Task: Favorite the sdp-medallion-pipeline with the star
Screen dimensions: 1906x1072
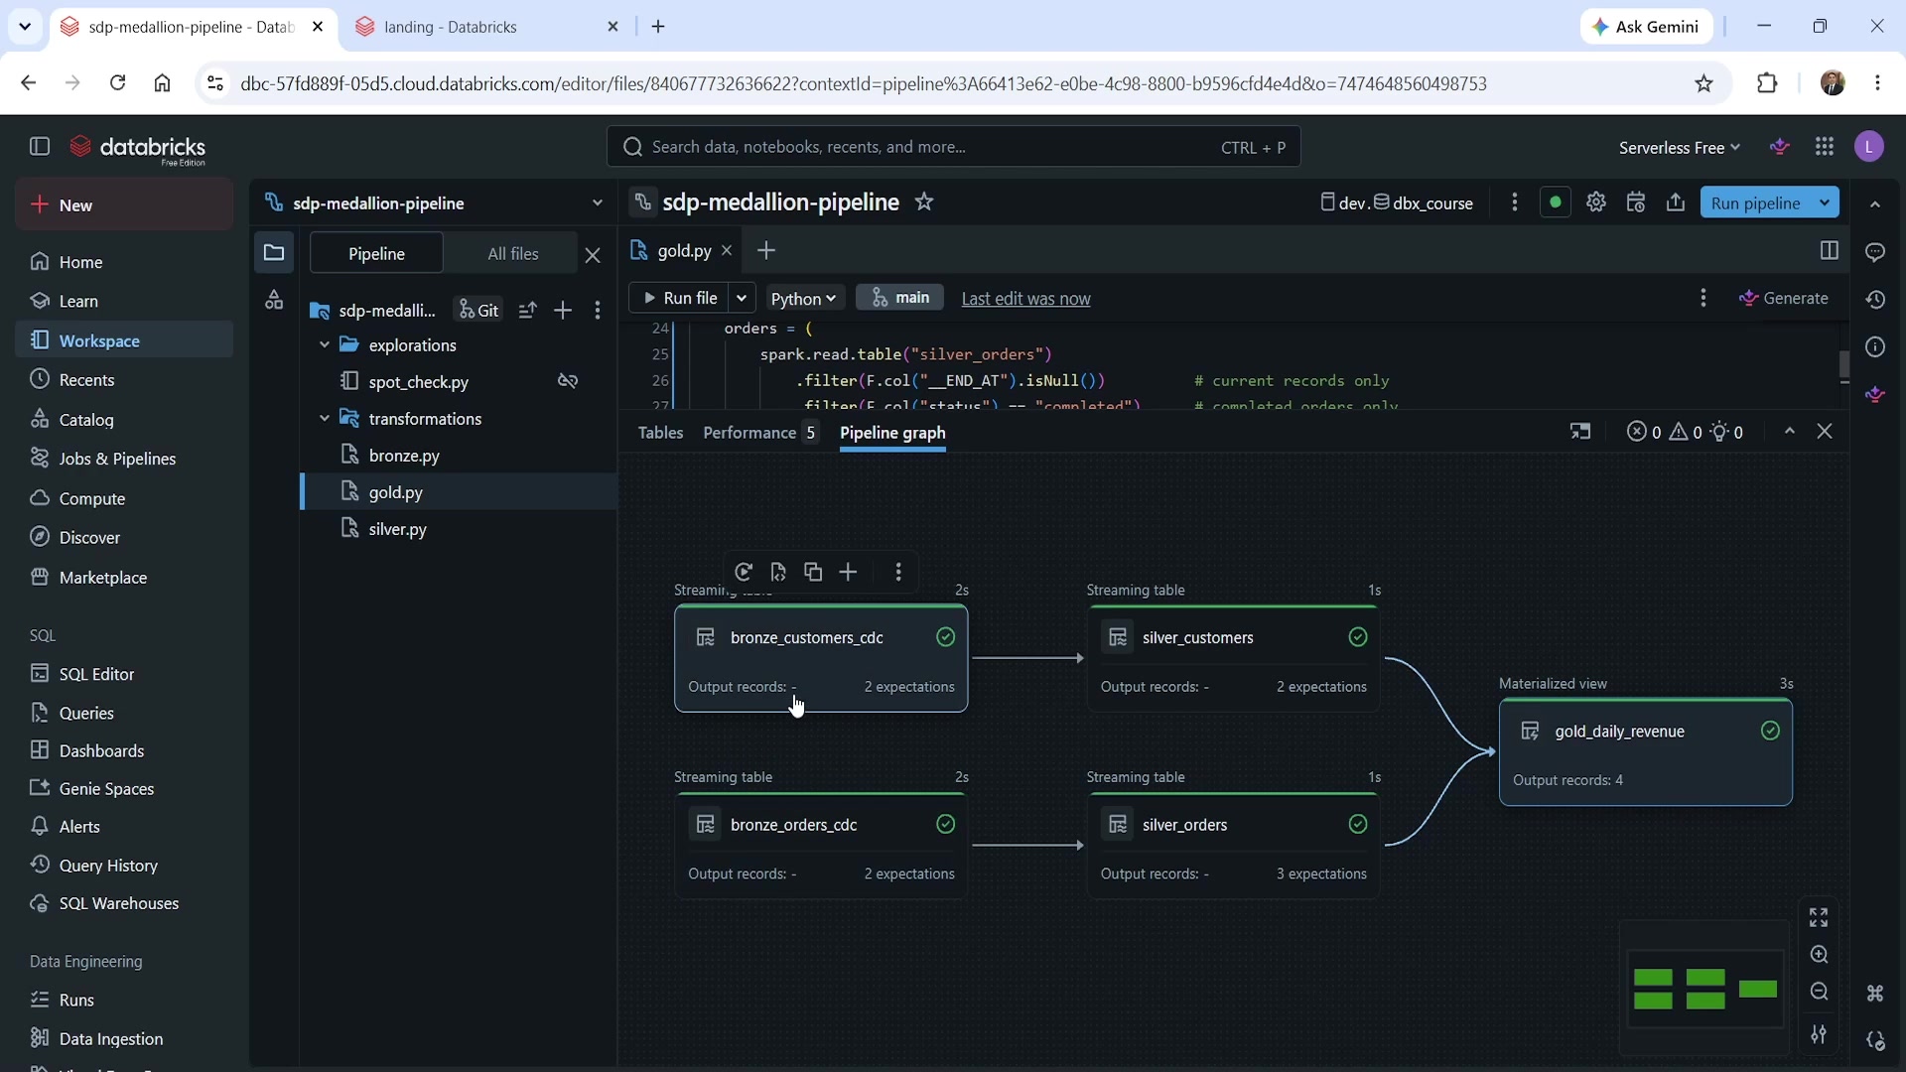Action: coord(924,202)
